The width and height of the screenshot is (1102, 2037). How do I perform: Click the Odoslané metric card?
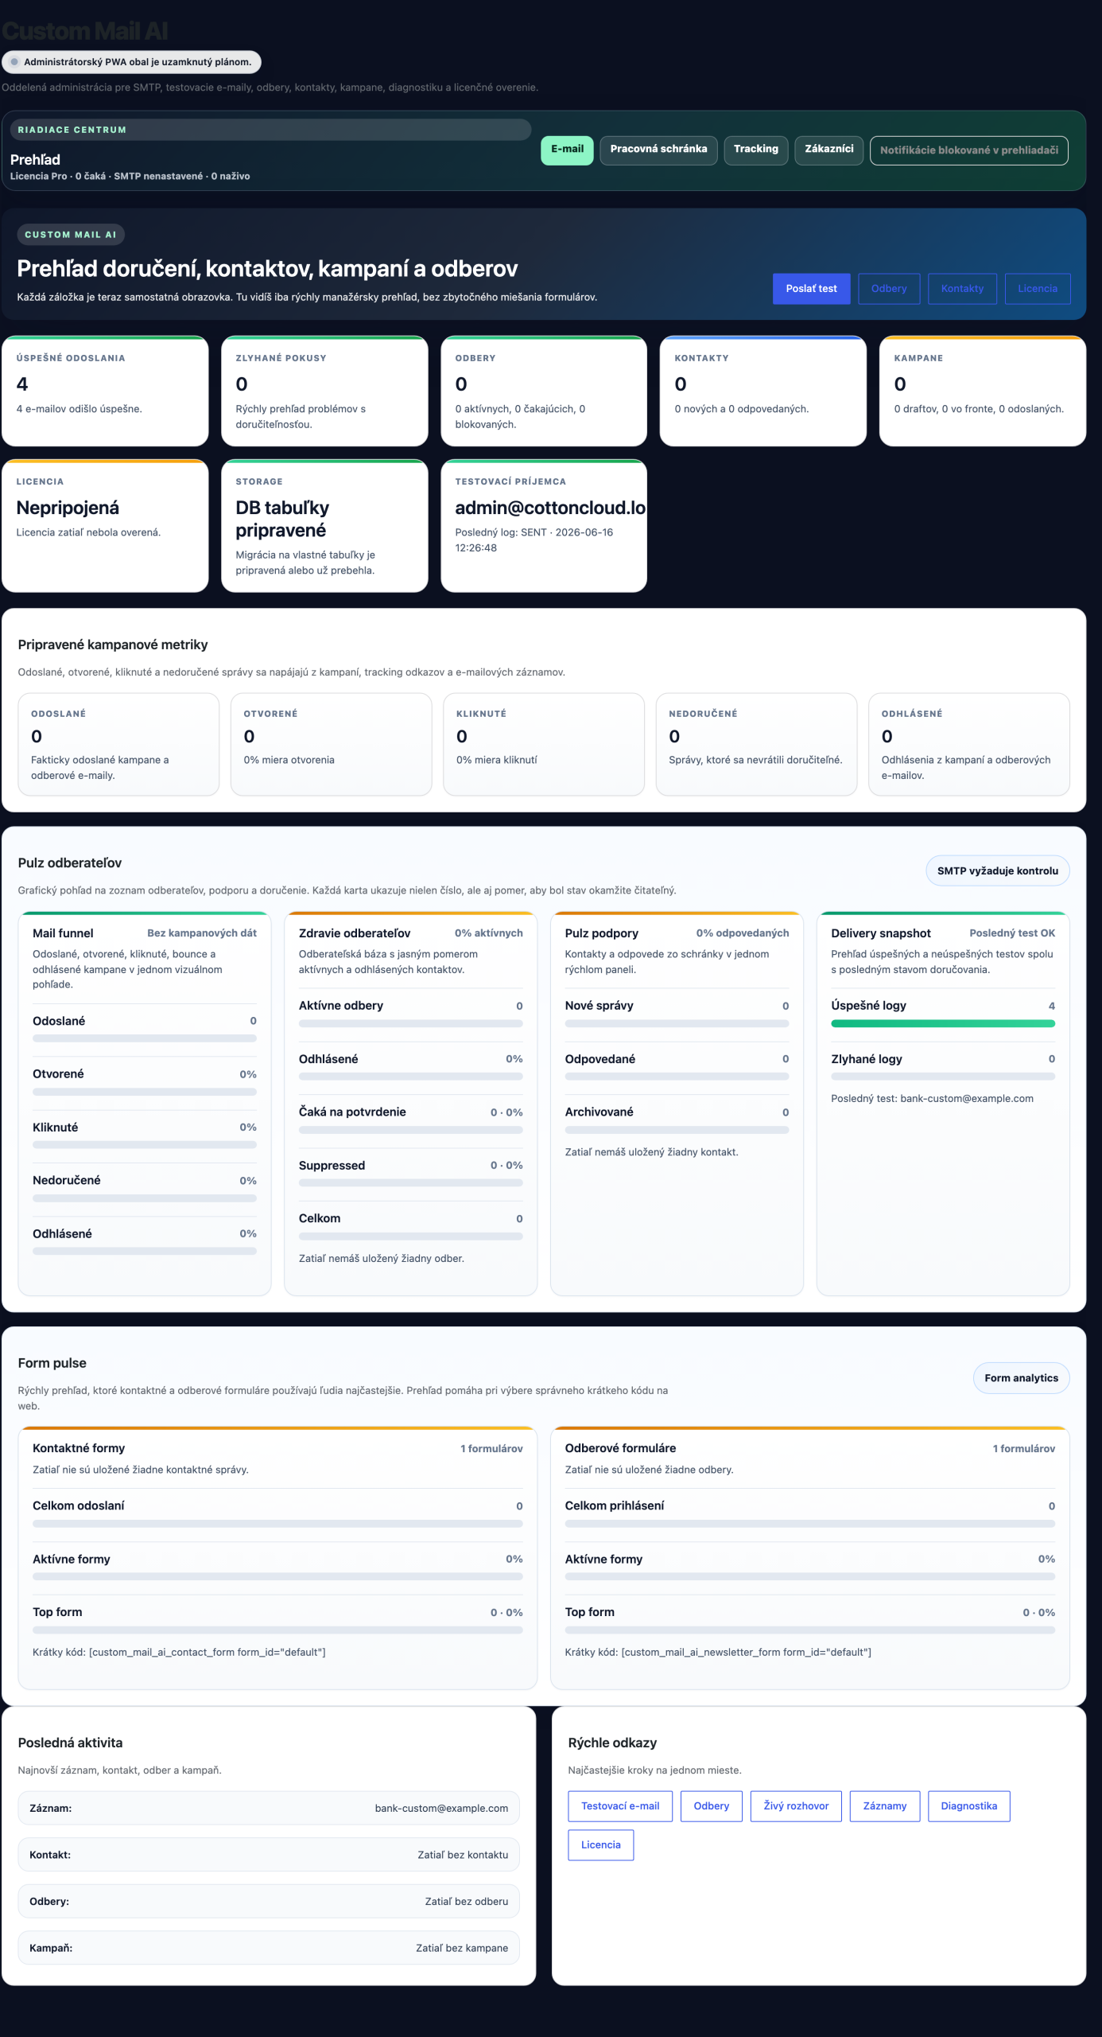118,744
